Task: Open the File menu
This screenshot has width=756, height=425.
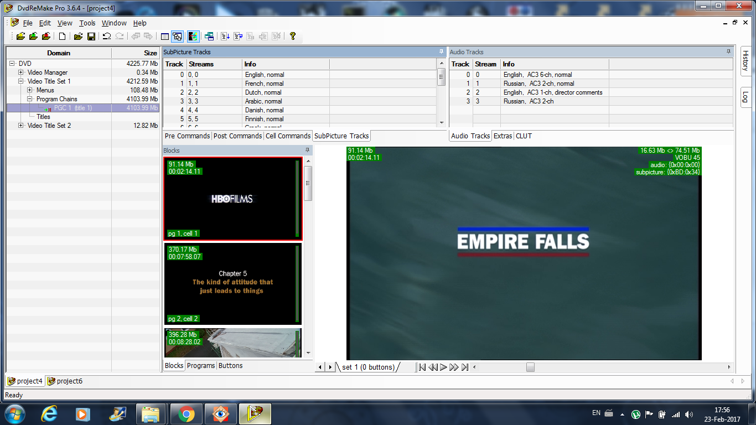Action: click(x=28, y=23)
